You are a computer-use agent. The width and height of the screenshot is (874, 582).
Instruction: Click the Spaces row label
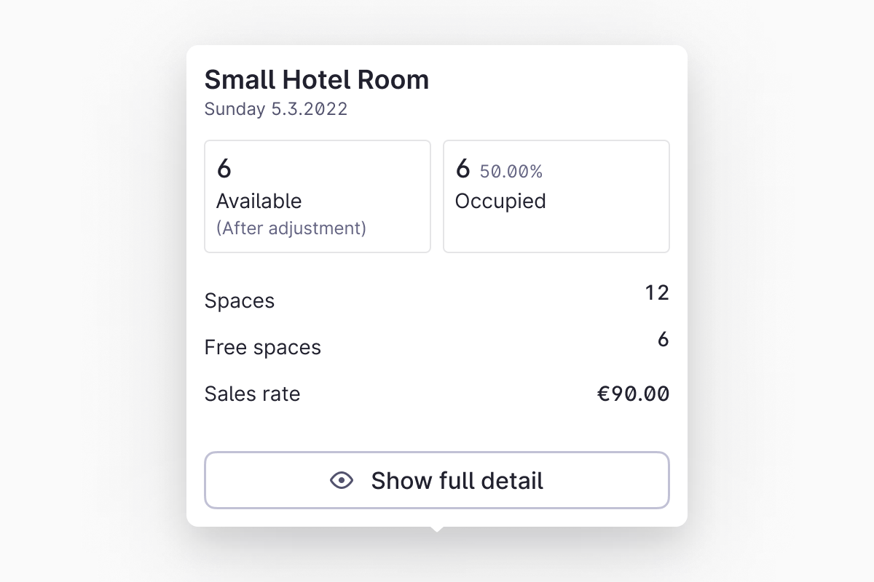pyautogui.click(x=239, y=301)
